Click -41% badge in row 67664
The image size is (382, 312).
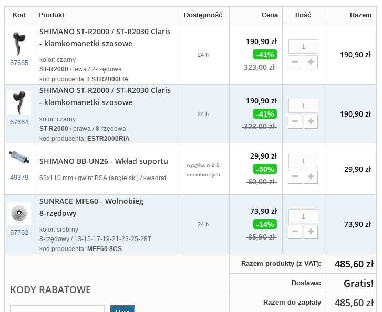[x=265, y=114]
